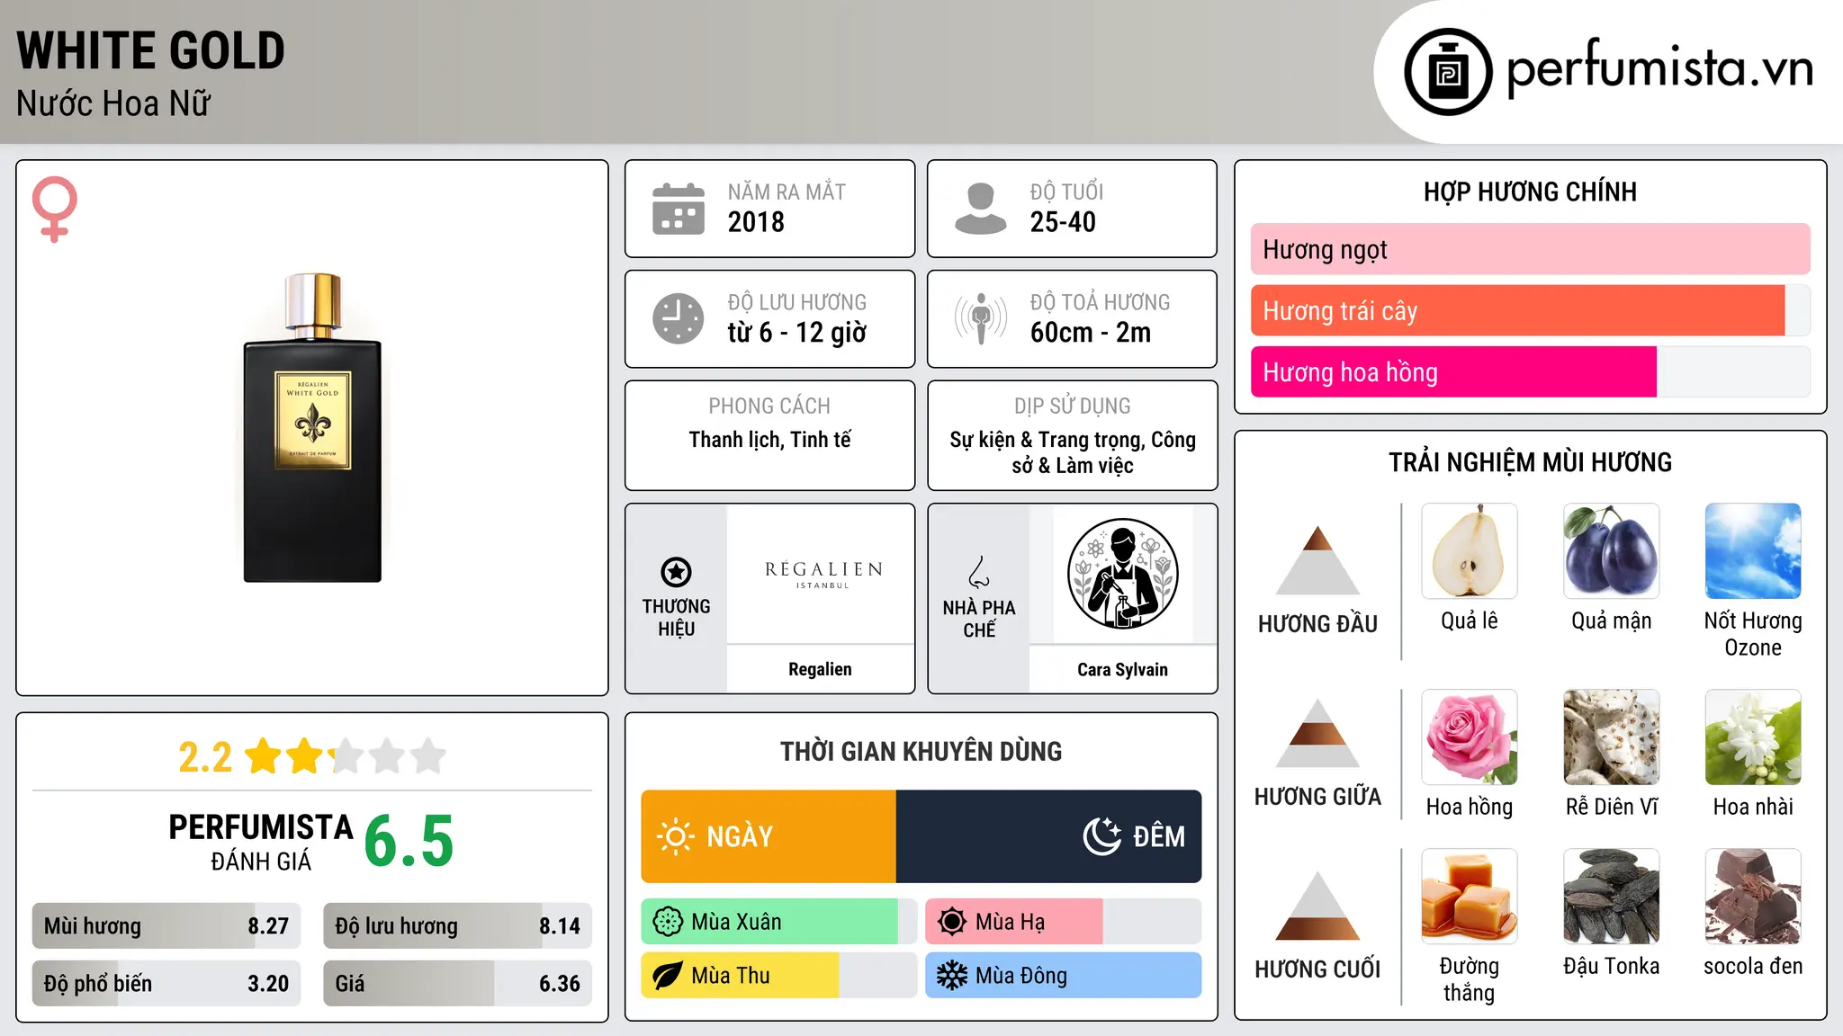
Task: Select the Quả mận plum note image
Action: click(1611, 551)
